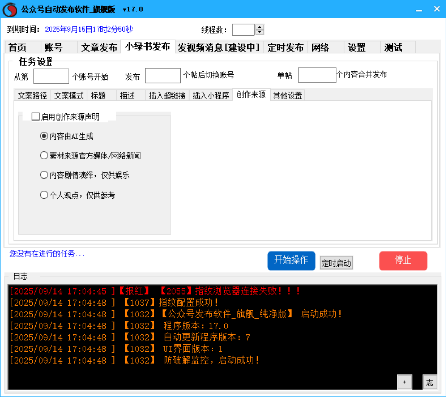Image resolution: width=446 pixels, height=397 pixels.
Task: Click the red 停止 button
Action: pos(403,261)
